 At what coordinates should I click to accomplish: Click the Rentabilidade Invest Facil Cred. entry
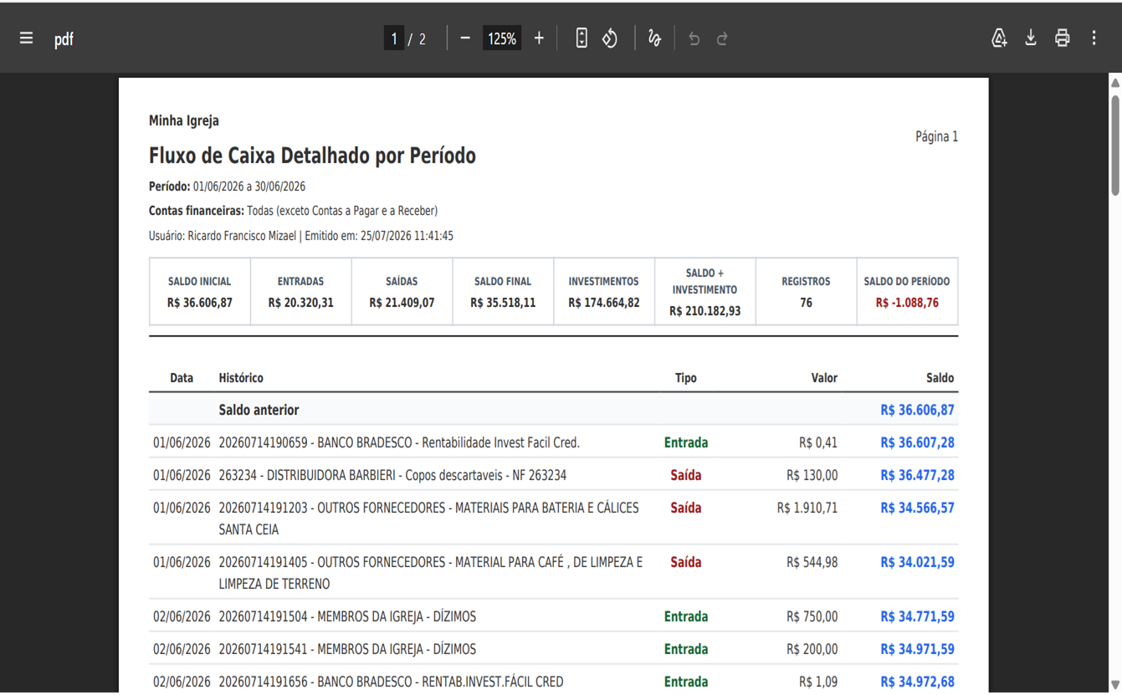(x=399, y=442)
